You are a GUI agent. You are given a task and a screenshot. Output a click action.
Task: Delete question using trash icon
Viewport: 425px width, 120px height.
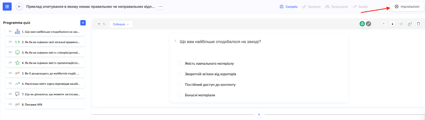tap(418, 24)
